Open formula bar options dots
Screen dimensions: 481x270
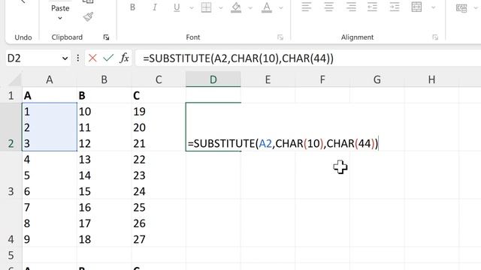(x=78, y=58)
